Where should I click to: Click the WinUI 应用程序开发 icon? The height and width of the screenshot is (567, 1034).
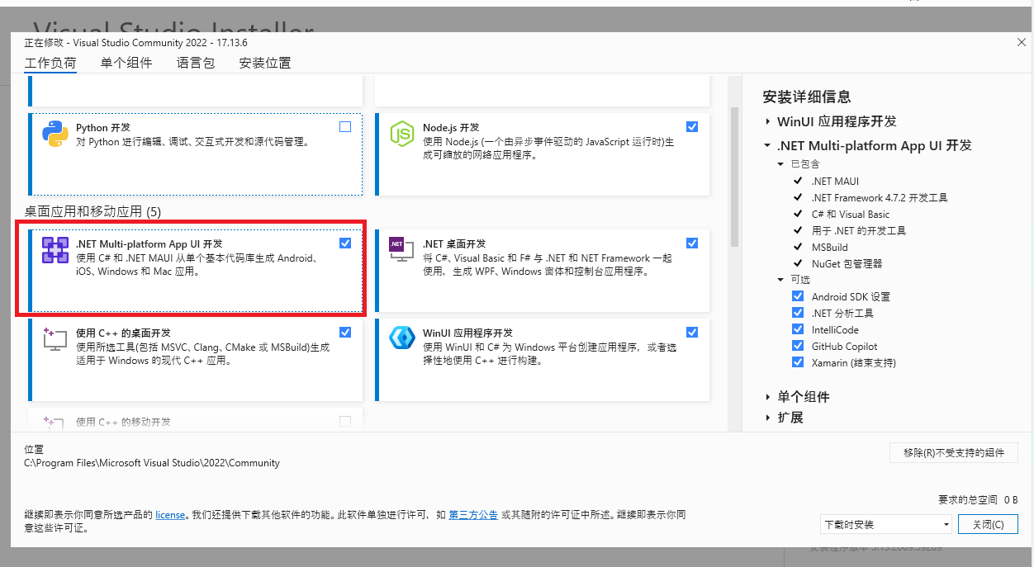[401, 338]
